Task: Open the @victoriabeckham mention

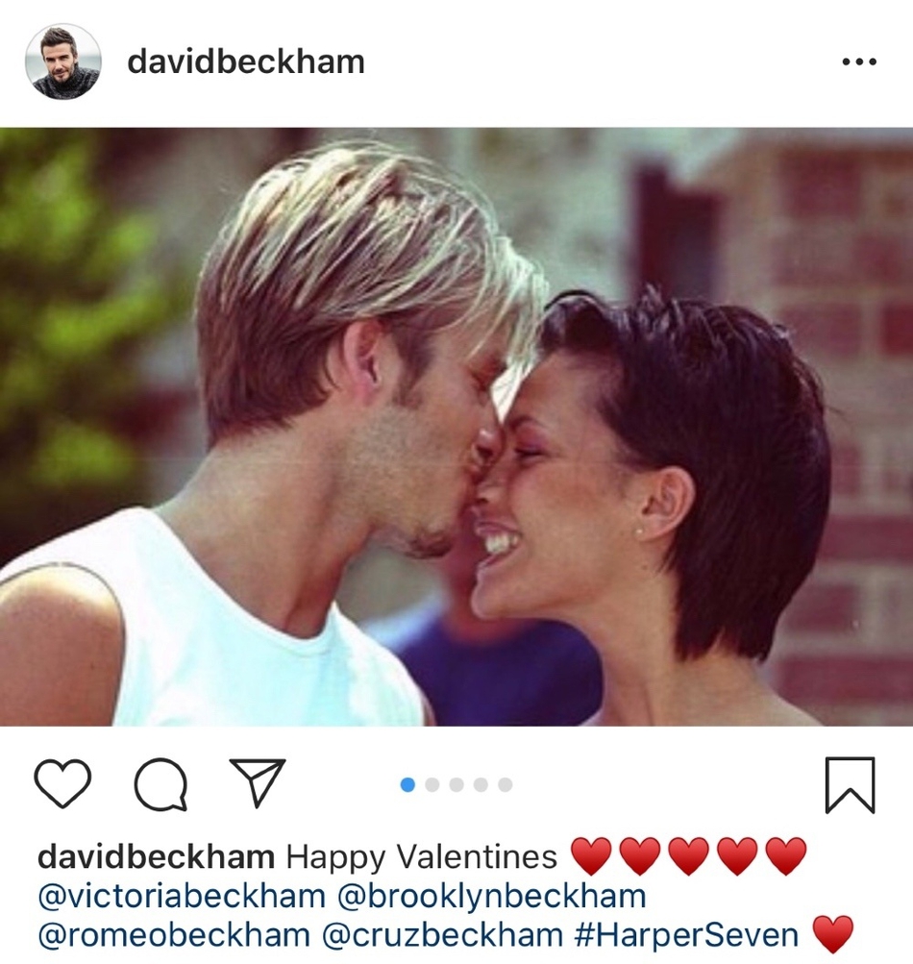Action: [182, 897]
